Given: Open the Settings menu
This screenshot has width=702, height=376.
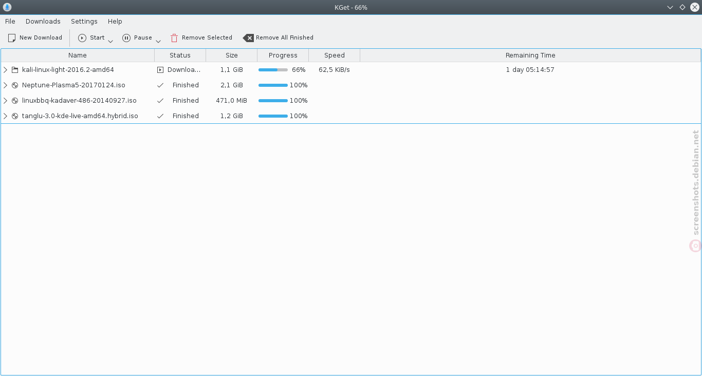Looking at the screenshot, I should pyautogui.click(x=84, y=22).
